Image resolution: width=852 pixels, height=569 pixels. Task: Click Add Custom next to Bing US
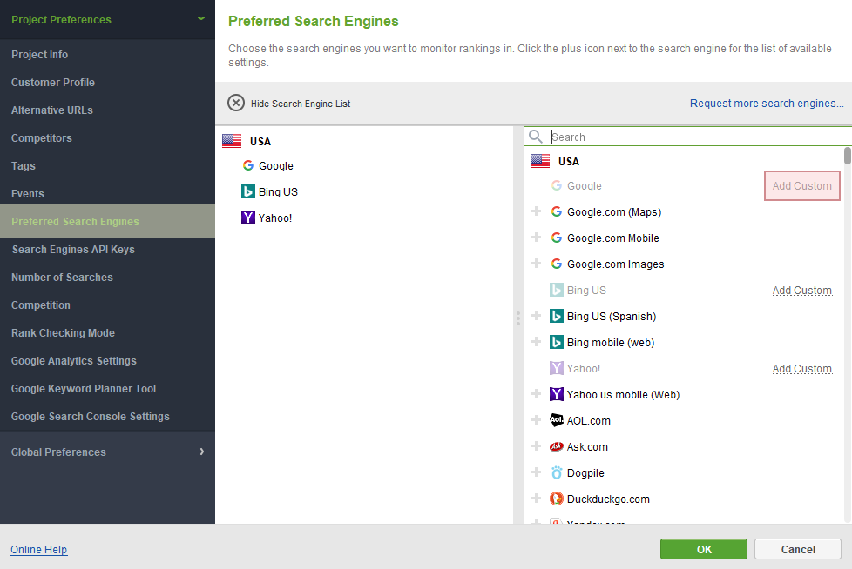802,291
